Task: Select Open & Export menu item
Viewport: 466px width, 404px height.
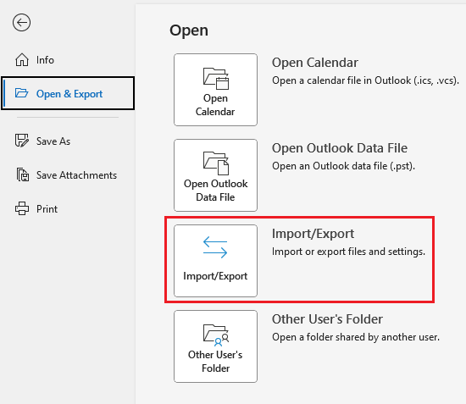Action: [x=68, y=93]
